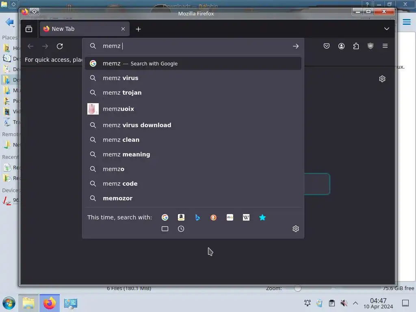Open the Firefox account icon
416x312 pixels.
tap(341, 46)
